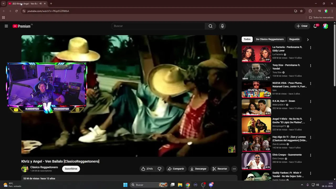The width and height of the screenshot is (336, 189).
Task: Show more filter chips with right chevron
Action: [x=308, y=40]
